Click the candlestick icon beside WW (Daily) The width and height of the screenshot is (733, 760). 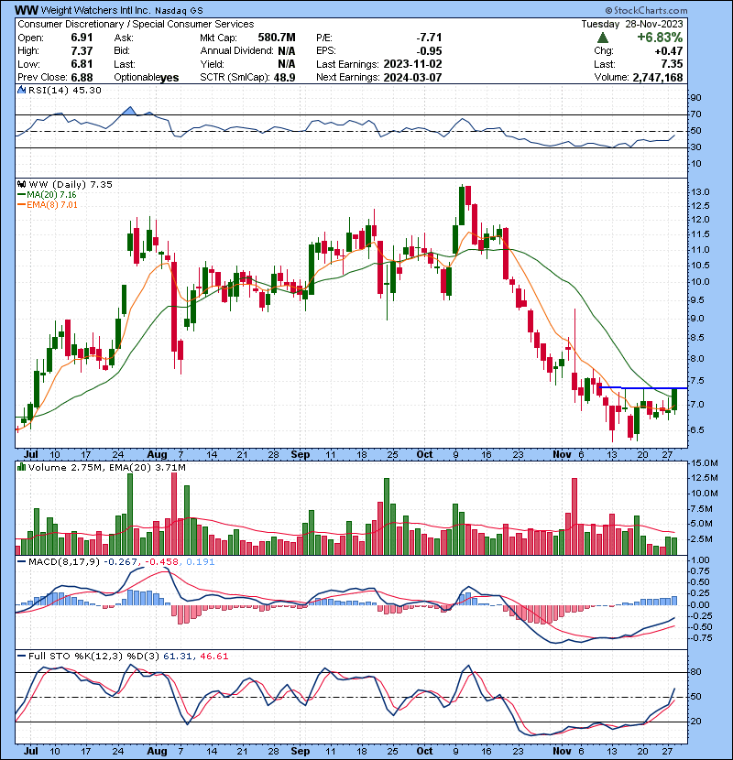pyautogui.click(x=22, y=184)
